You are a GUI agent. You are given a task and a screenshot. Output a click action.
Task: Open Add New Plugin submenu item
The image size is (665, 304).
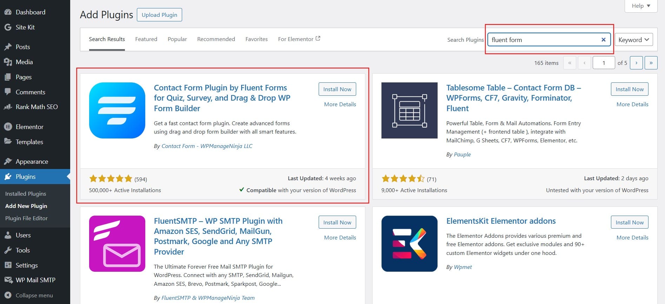(x=26, y=206)
